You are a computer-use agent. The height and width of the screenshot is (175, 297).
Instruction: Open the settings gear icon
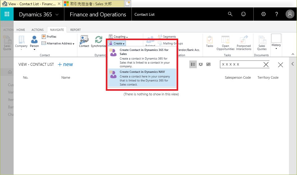pyautogui.click(x=264, y=14)
